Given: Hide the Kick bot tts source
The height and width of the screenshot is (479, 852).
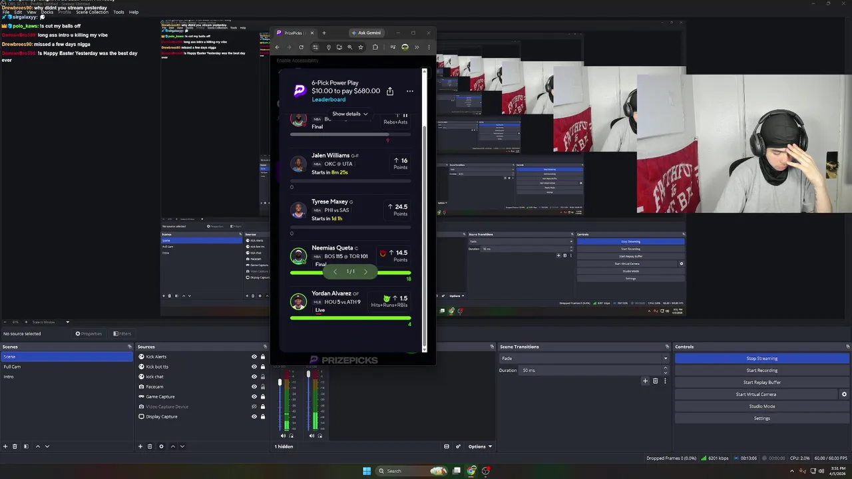Looking at the screenshot, I should tap(254, 367).
